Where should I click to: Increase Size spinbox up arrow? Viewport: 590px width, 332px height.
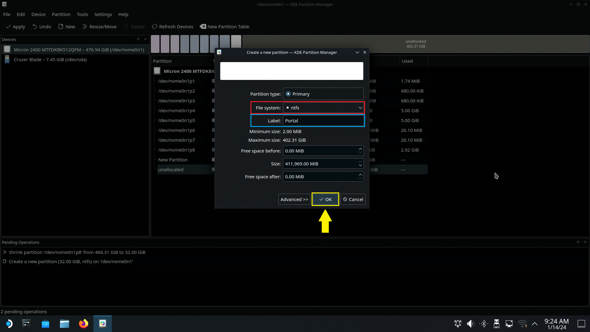[360, 162]
